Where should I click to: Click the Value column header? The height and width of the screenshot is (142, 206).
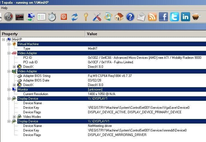pos(146,34)
